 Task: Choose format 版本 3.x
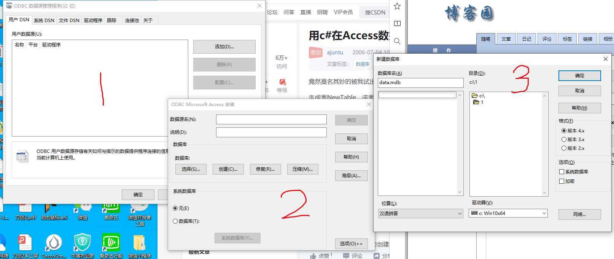573,139
